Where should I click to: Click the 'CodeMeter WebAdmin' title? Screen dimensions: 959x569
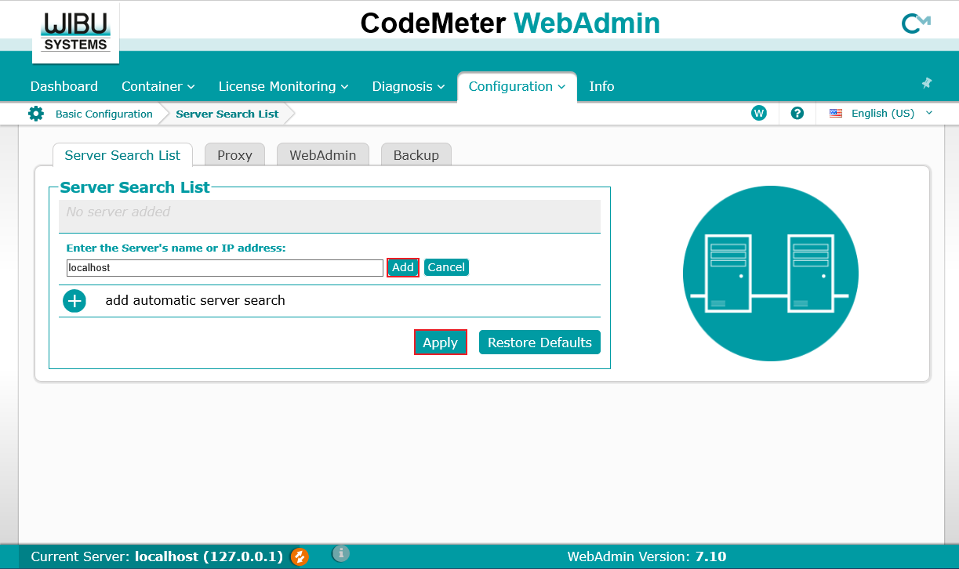pyautogui.click(x=510, y=24)
